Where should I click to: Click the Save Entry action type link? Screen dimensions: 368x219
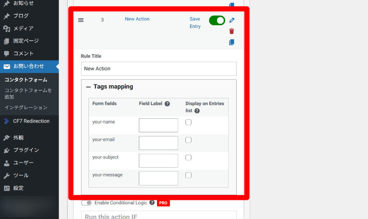195,22
